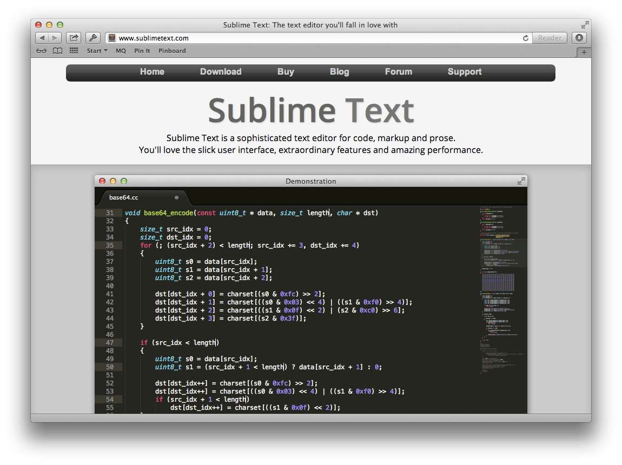Go to the Buy page

(x=286, y=72)
